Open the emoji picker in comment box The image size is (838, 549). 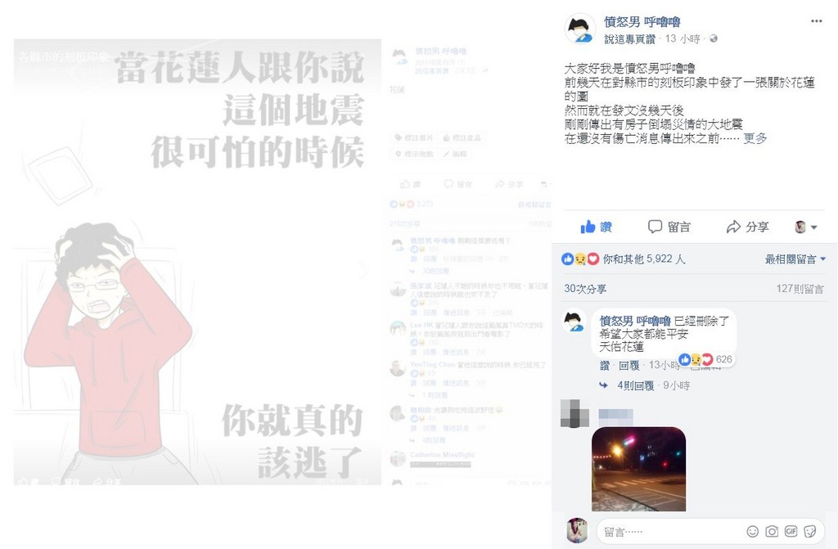pos(753,531)
